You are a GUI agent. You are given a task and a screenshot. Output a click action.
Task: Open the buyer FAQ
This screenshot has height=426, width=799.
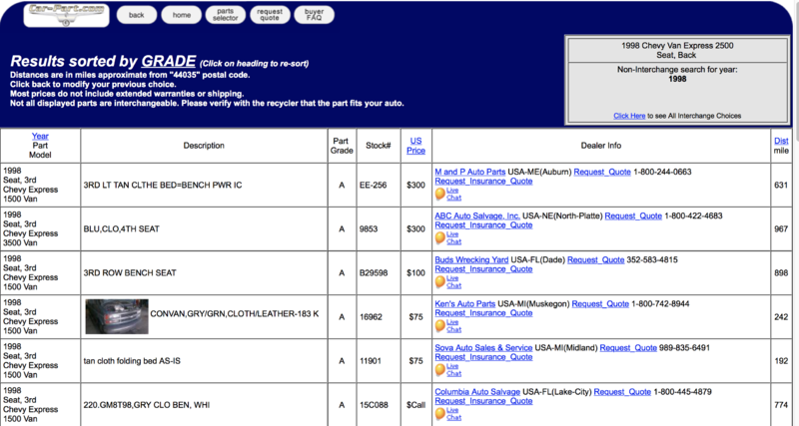pos(314,15)
